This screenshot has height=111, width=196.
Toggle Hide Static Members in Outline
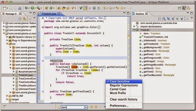pos(173,19)
